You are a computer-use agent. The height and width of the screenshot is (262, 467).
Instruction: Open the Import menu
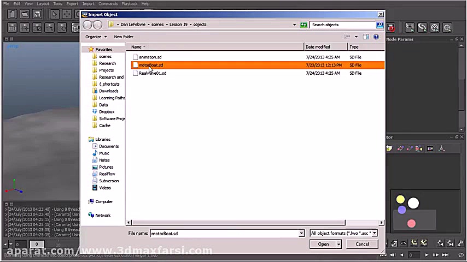click(88, 4)
